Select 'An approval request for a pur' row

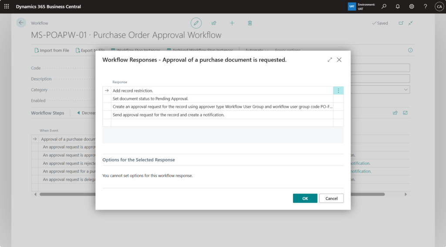tap(68, 171)
